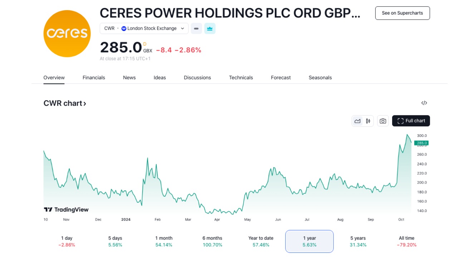Select the 6 months range

212,241
